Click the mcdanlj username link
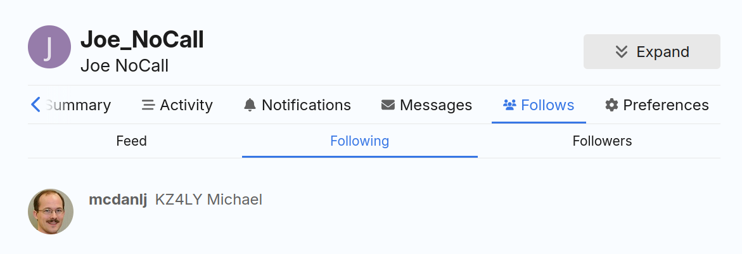742x254 pixels. tap(118, 200)
